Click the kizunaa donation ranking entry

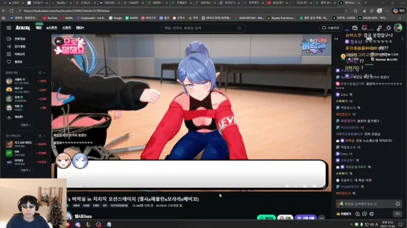tap(384, 59)
